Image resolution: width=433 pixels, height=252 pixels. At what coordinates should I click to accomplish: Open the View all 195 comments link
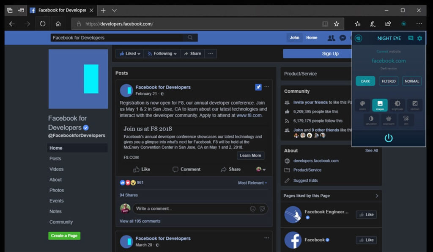(140, 221)
